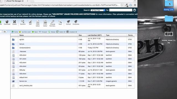
Task: Go to Home in navigation bar
Action: coord(15,32)
